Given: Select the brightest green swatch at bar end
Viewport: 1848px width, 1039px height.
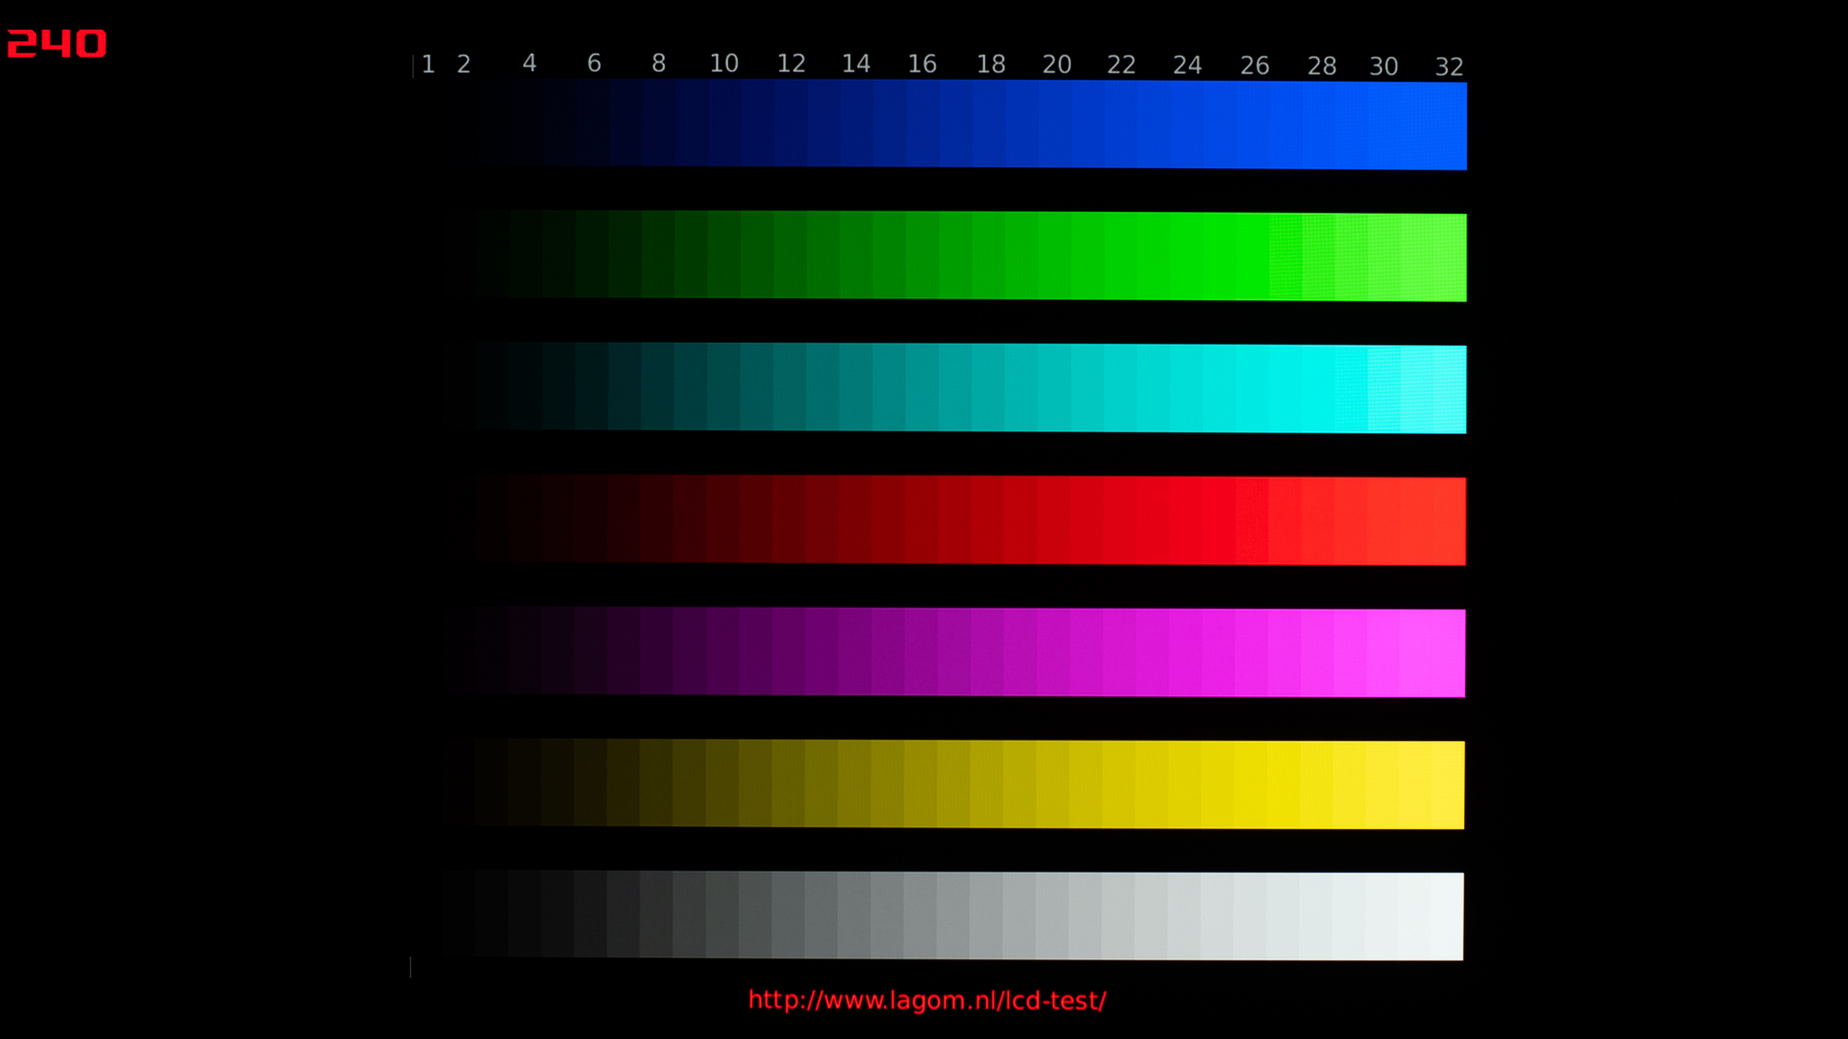Looking at the screenshot, I should tap(1450, 257).
